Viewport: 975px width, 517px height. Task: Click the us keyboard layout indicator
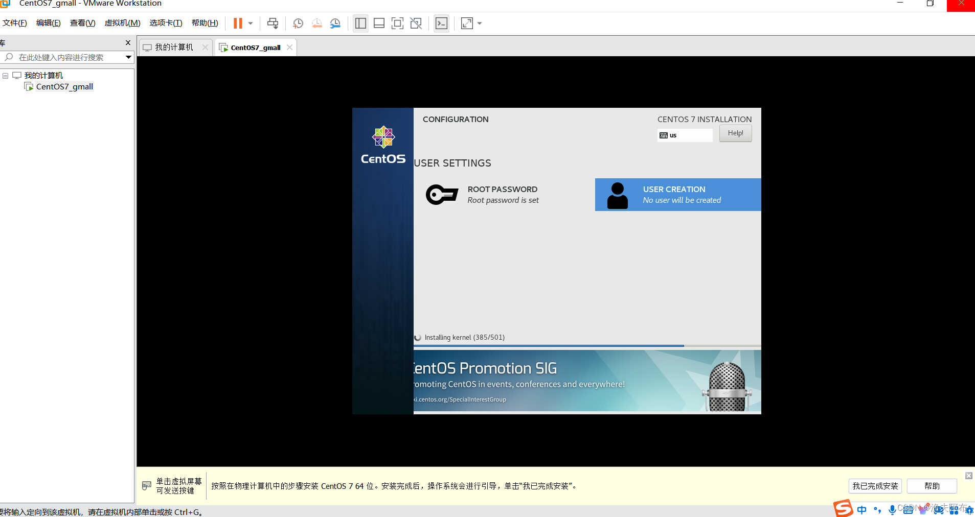(685, 135)
